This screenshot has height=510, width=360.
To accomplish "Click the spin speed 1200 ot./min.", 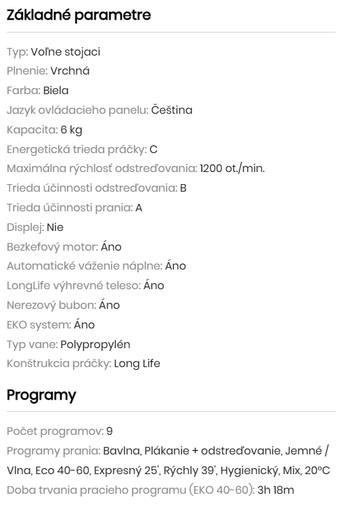I will pyautogui.click(x=232, y=169).
